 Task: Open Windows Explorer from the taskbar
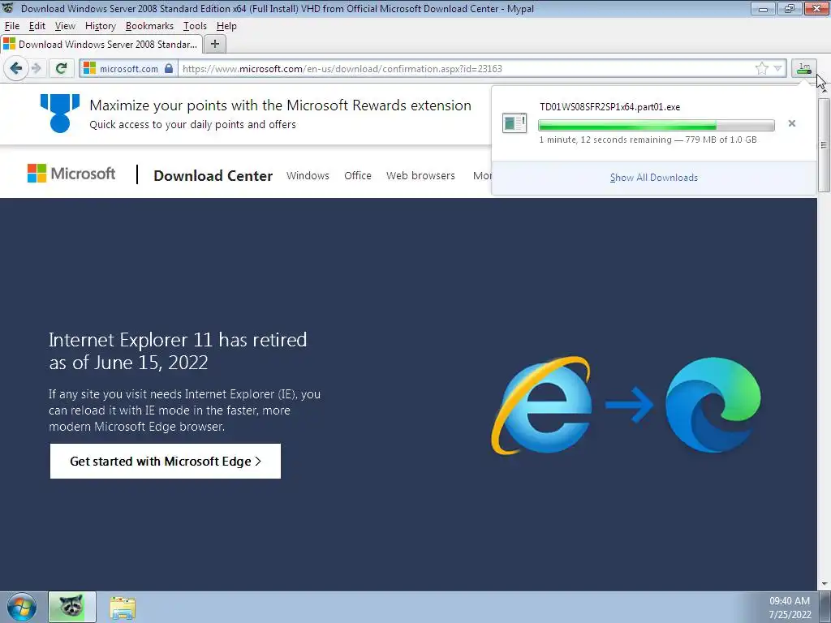(123, 608)
